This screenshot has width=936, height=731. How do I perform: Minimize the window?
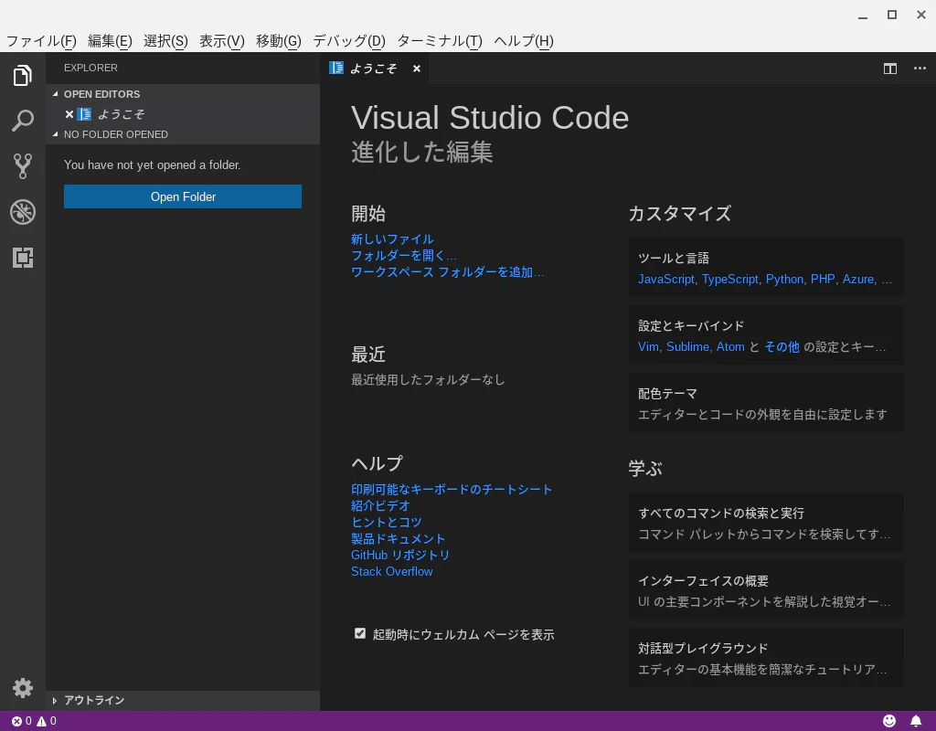coord(863,16)
